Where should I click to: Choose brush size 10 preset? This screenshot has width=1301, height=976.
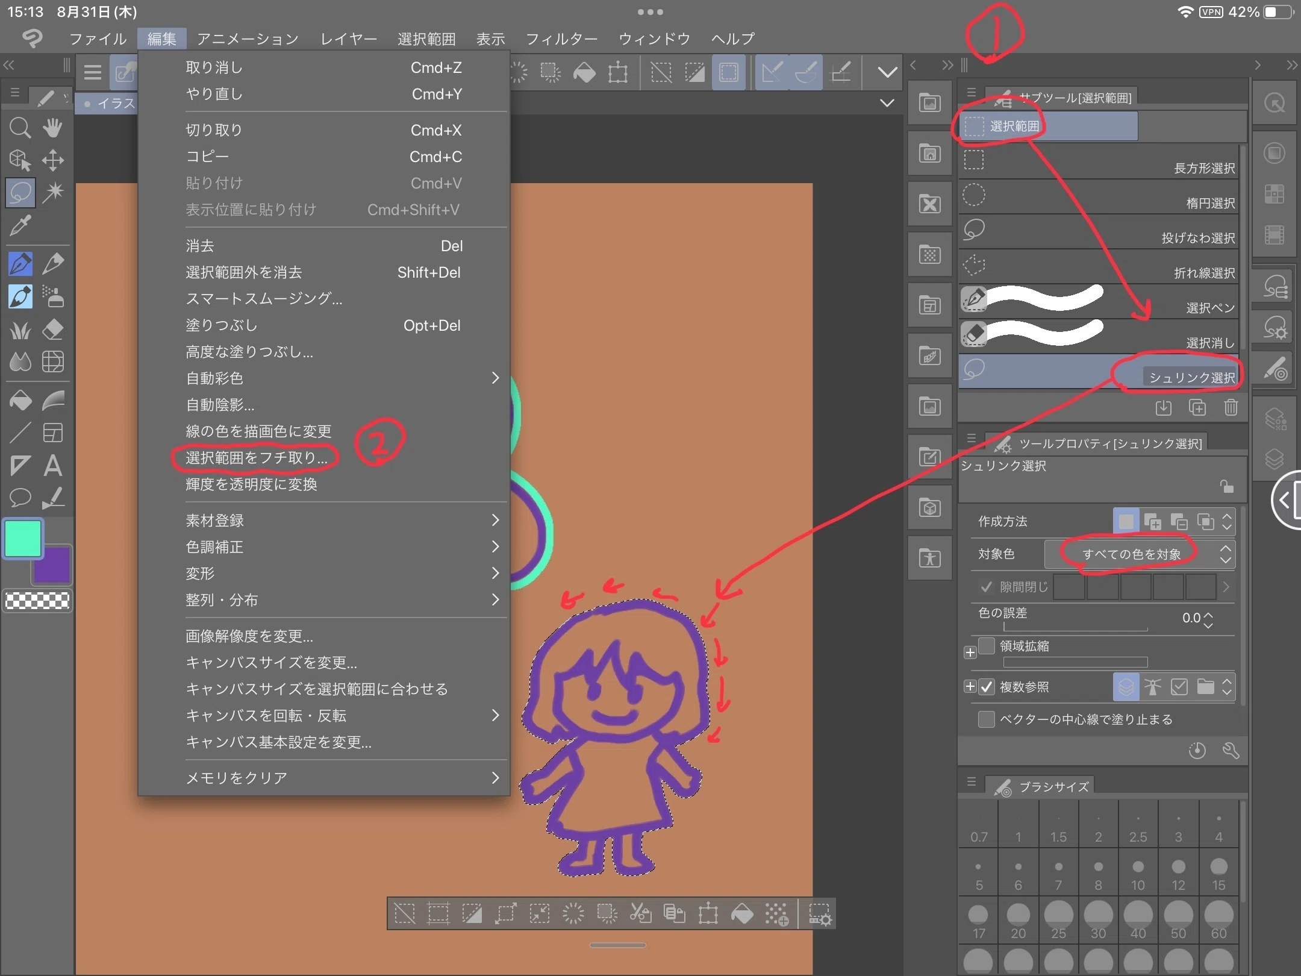click(1138, 874)
